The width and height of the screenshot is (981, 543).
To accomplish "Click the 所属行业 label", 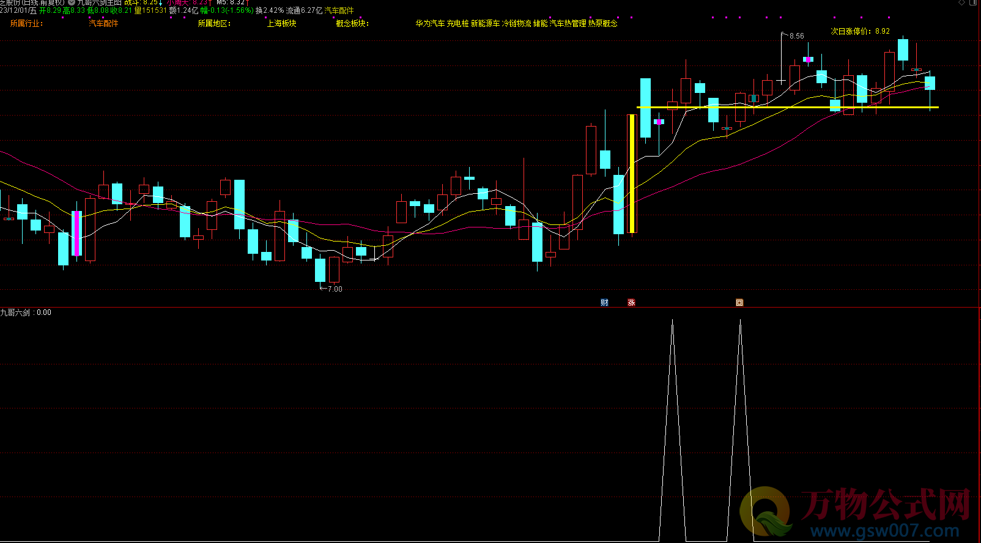I will click(26, 23).
